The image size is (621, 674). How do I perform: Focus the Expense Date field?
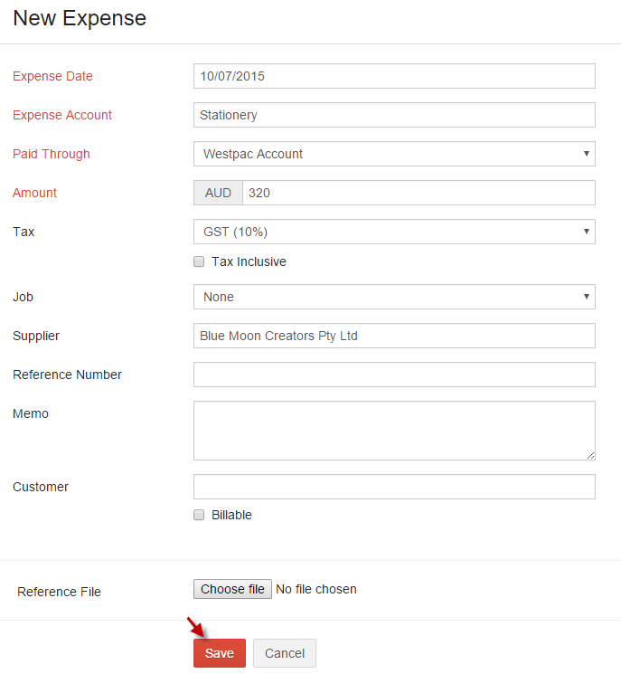394,76
